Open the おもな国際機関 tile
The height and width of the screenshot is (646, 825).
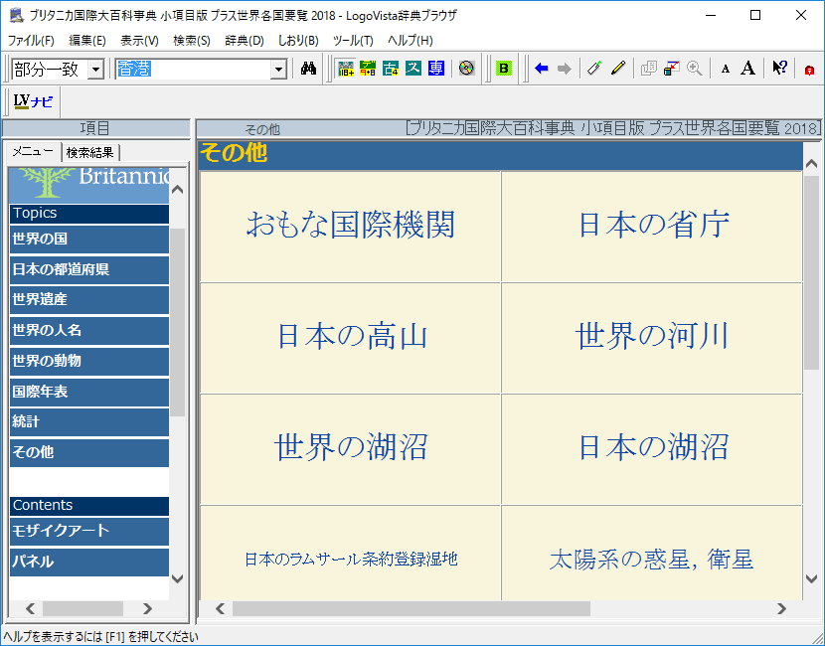pyautogui.click(x=351, y=227)
